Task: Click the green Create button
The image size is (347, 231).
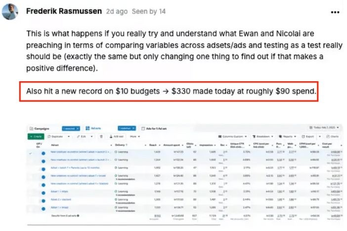Action: click(36, 136)
